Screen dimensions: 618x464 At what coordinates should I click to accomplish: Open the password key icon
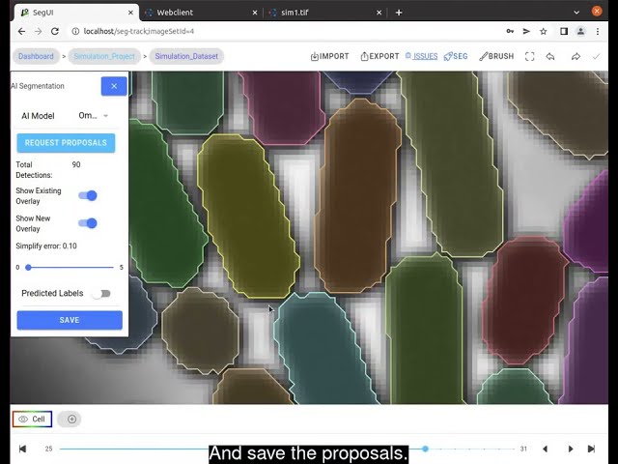510,31
